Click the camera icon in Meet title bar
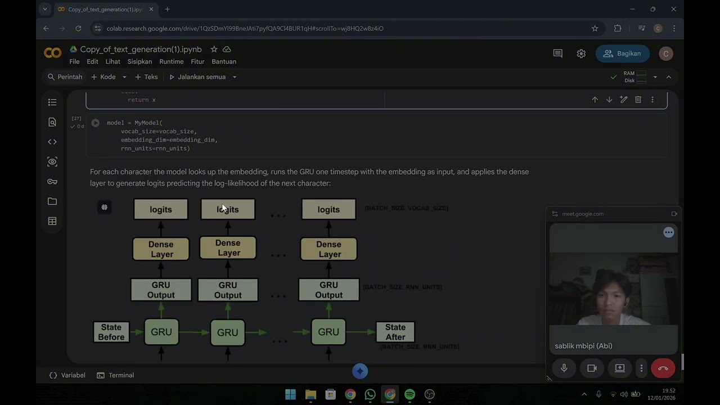720x405 pixels. (674, 214)
